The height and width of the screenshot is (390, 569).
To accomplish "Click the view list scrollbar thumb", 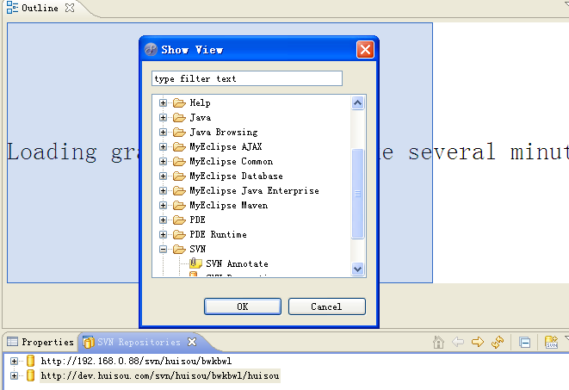I will [357, 194].
